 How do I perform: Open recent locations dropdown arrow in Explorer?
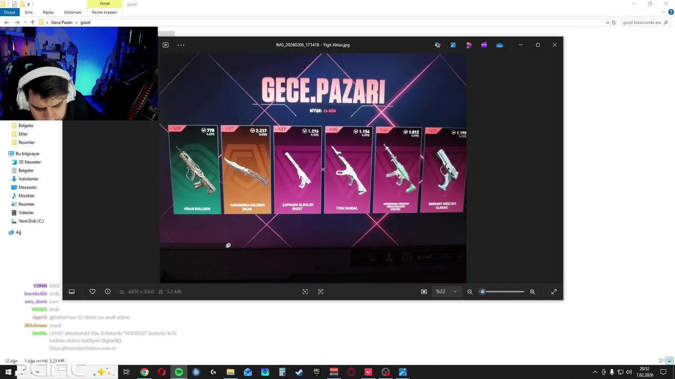click(25, 23)
